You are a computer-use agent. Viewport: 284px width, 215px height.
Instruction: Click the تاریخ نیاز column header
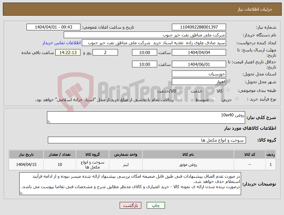(26, 154)
